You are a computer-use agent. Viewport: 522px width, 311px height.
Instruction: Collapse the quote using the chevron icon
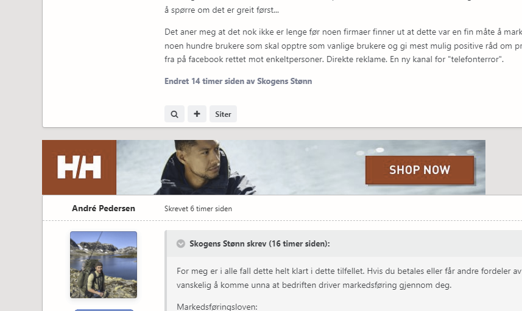point(181,243)
